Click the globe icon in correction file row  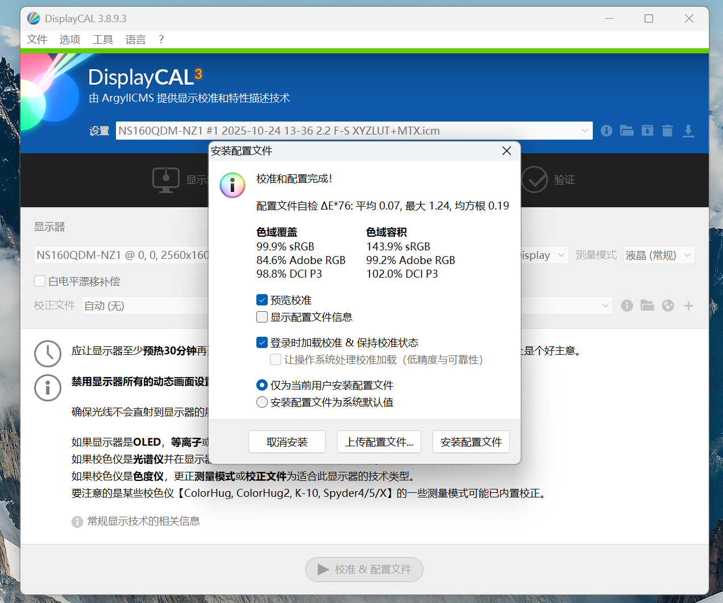pyautogui.click(x=668, y=305)
